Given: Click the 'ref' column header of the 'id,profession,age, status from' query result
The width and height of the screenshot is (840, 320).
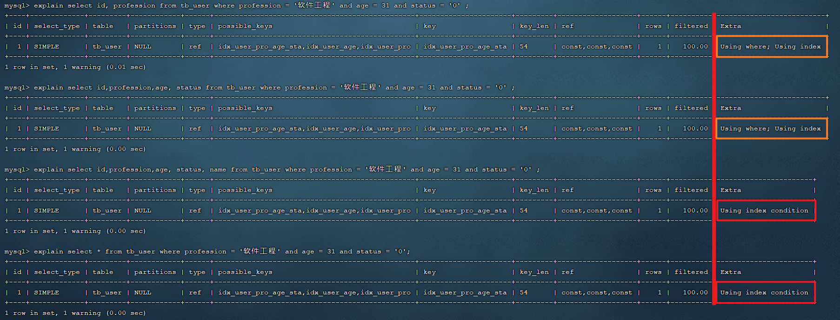Looking at the screenshot, I should (x=567, y=108).
